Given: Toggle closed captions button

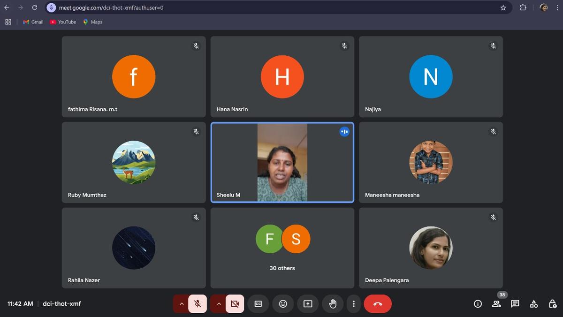Looking at the screenshot, I should [258, 304].
